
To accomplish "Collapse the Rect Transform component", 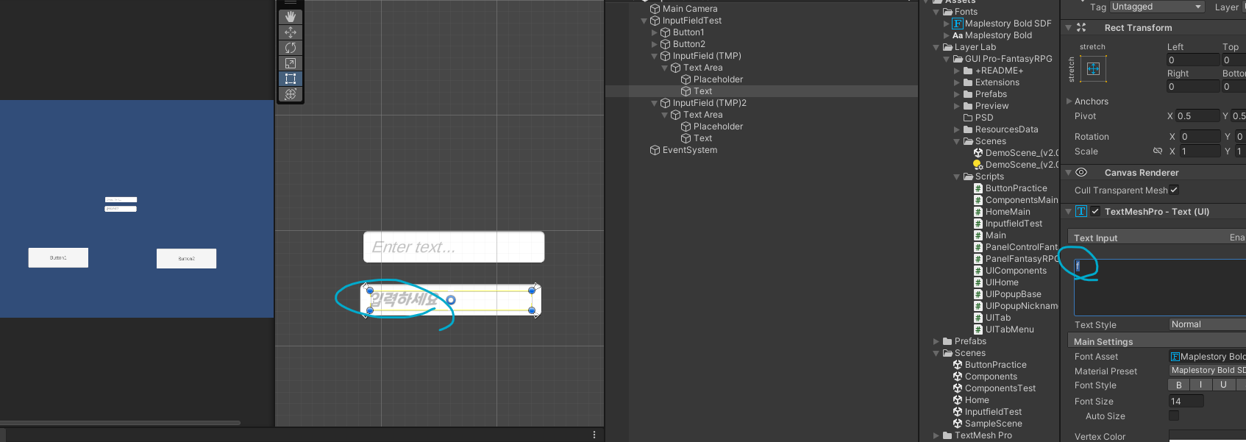I will pos(1068,27).
